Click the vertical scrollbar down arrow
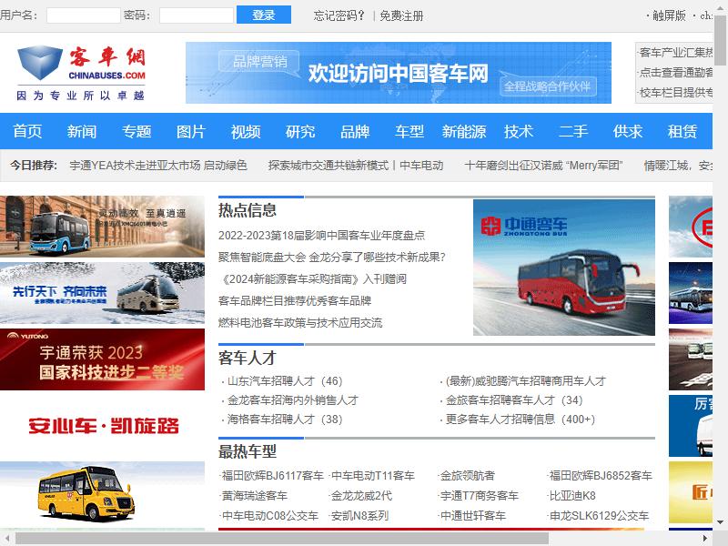 721,522
